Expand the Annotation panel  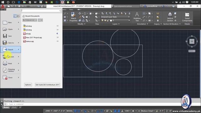pos(142,24)
